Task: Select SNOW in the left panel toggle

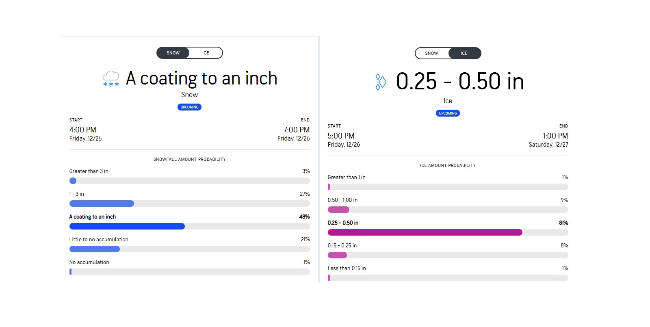Action: (x=173, y=53)
